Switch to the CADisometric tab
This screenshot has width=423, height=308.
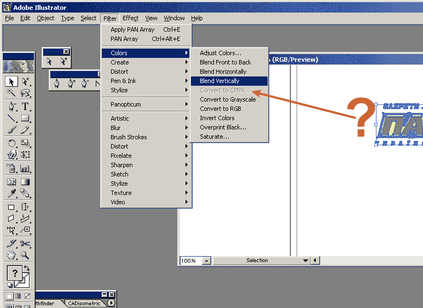[84, 304]
